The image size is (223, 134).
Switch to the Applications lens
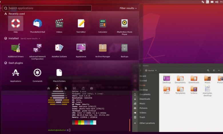57,88
